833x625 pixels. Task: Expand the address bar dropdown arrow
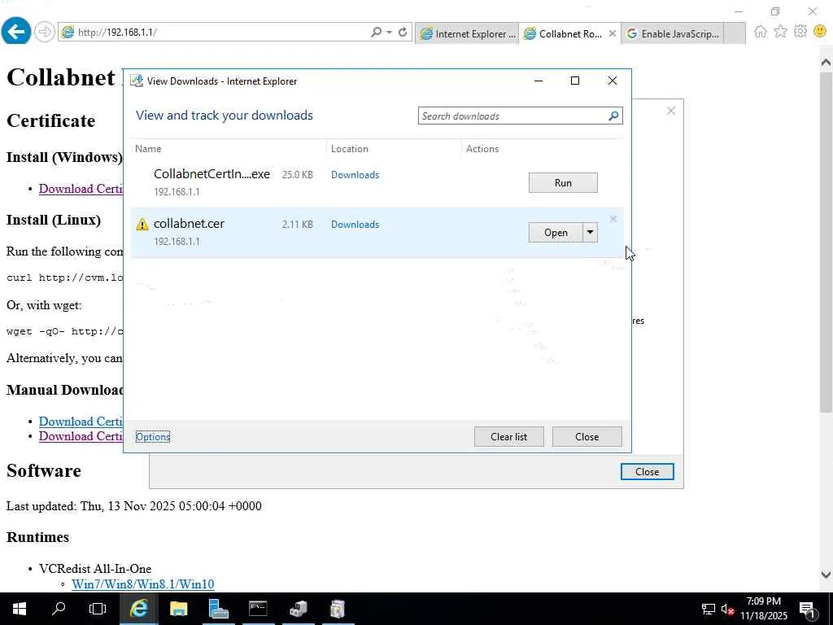tap(390, 32)
